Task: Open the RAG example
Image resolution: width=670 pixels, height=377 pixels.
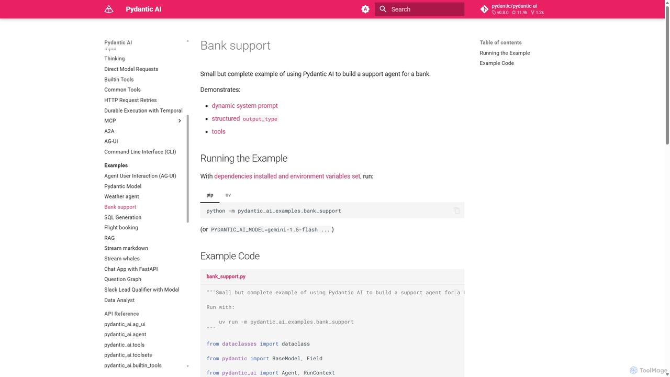Action: pyautogui.click(x=109, y=238)
